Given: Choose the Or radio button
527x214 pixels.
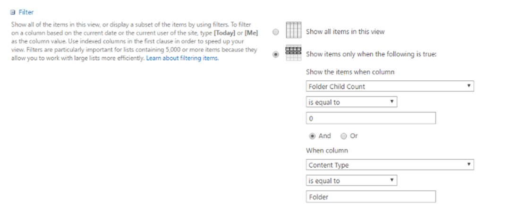Looking at the screenshot, I should point(343,136).
